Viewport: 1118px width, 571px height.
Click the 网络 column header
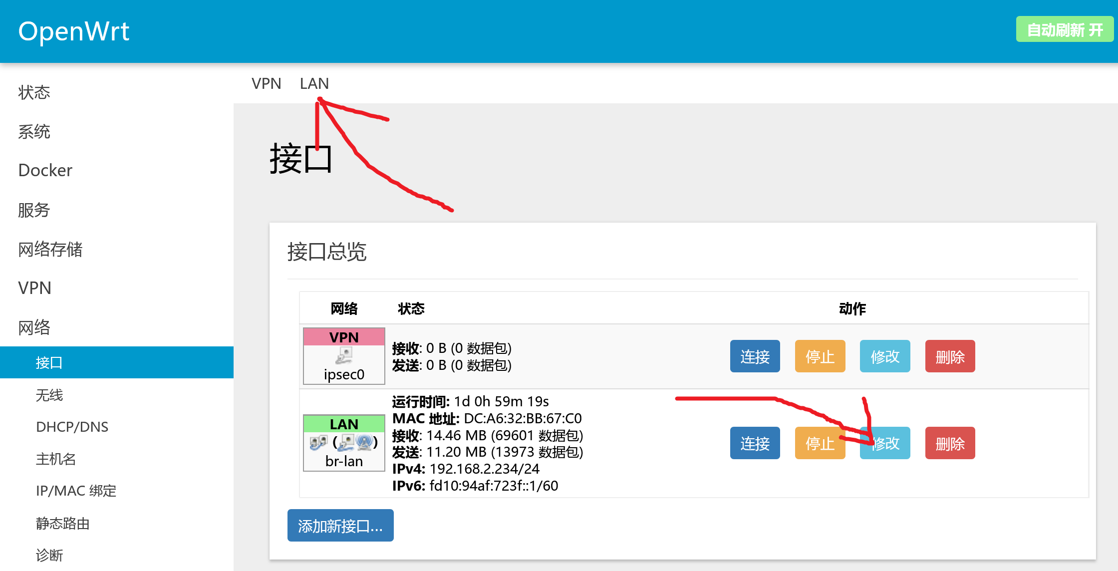coord(344,308)
